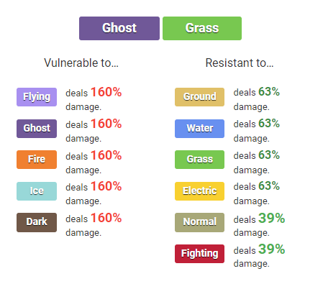
Task: Click the green Grass type header badge
Action: tap(202, 28)
